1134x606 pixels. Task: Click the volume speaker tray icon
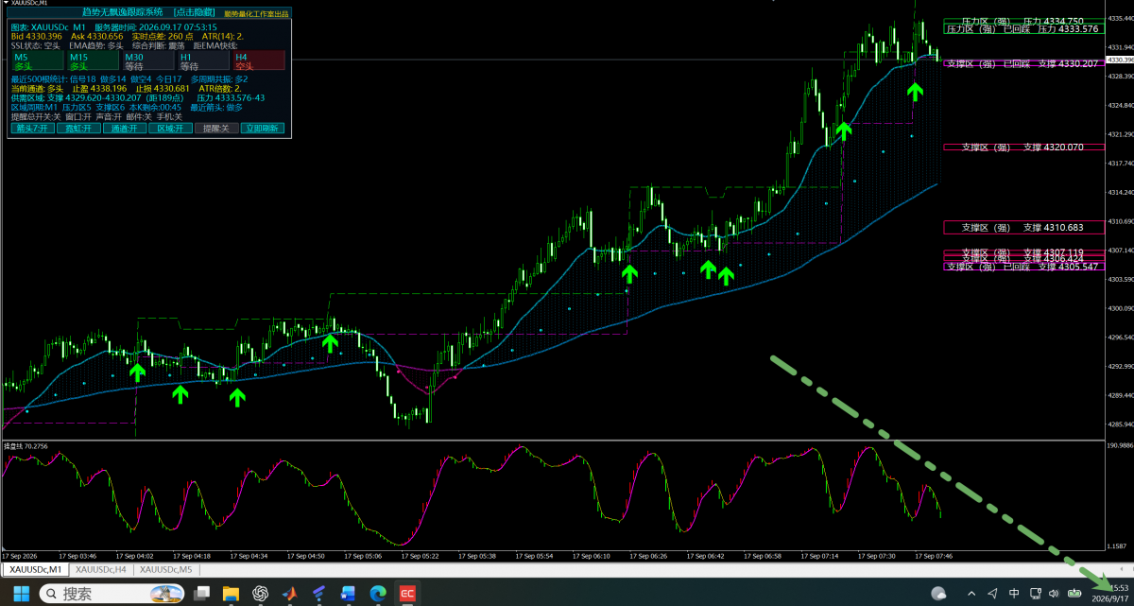coord(1054,594)
